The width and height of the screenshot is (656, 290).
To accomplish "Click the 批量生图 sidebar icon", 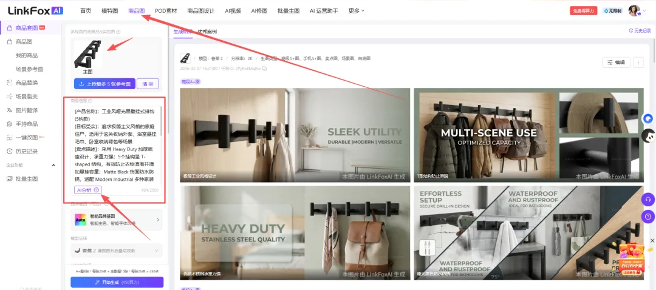I will pos(10,179).
